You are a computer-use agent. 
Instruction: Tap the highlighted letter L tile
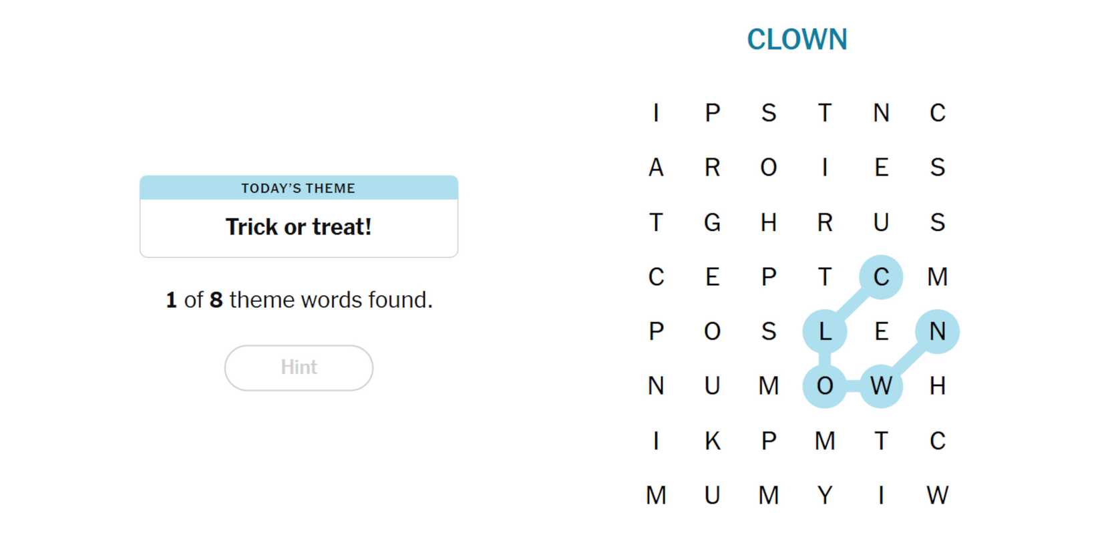825,331
